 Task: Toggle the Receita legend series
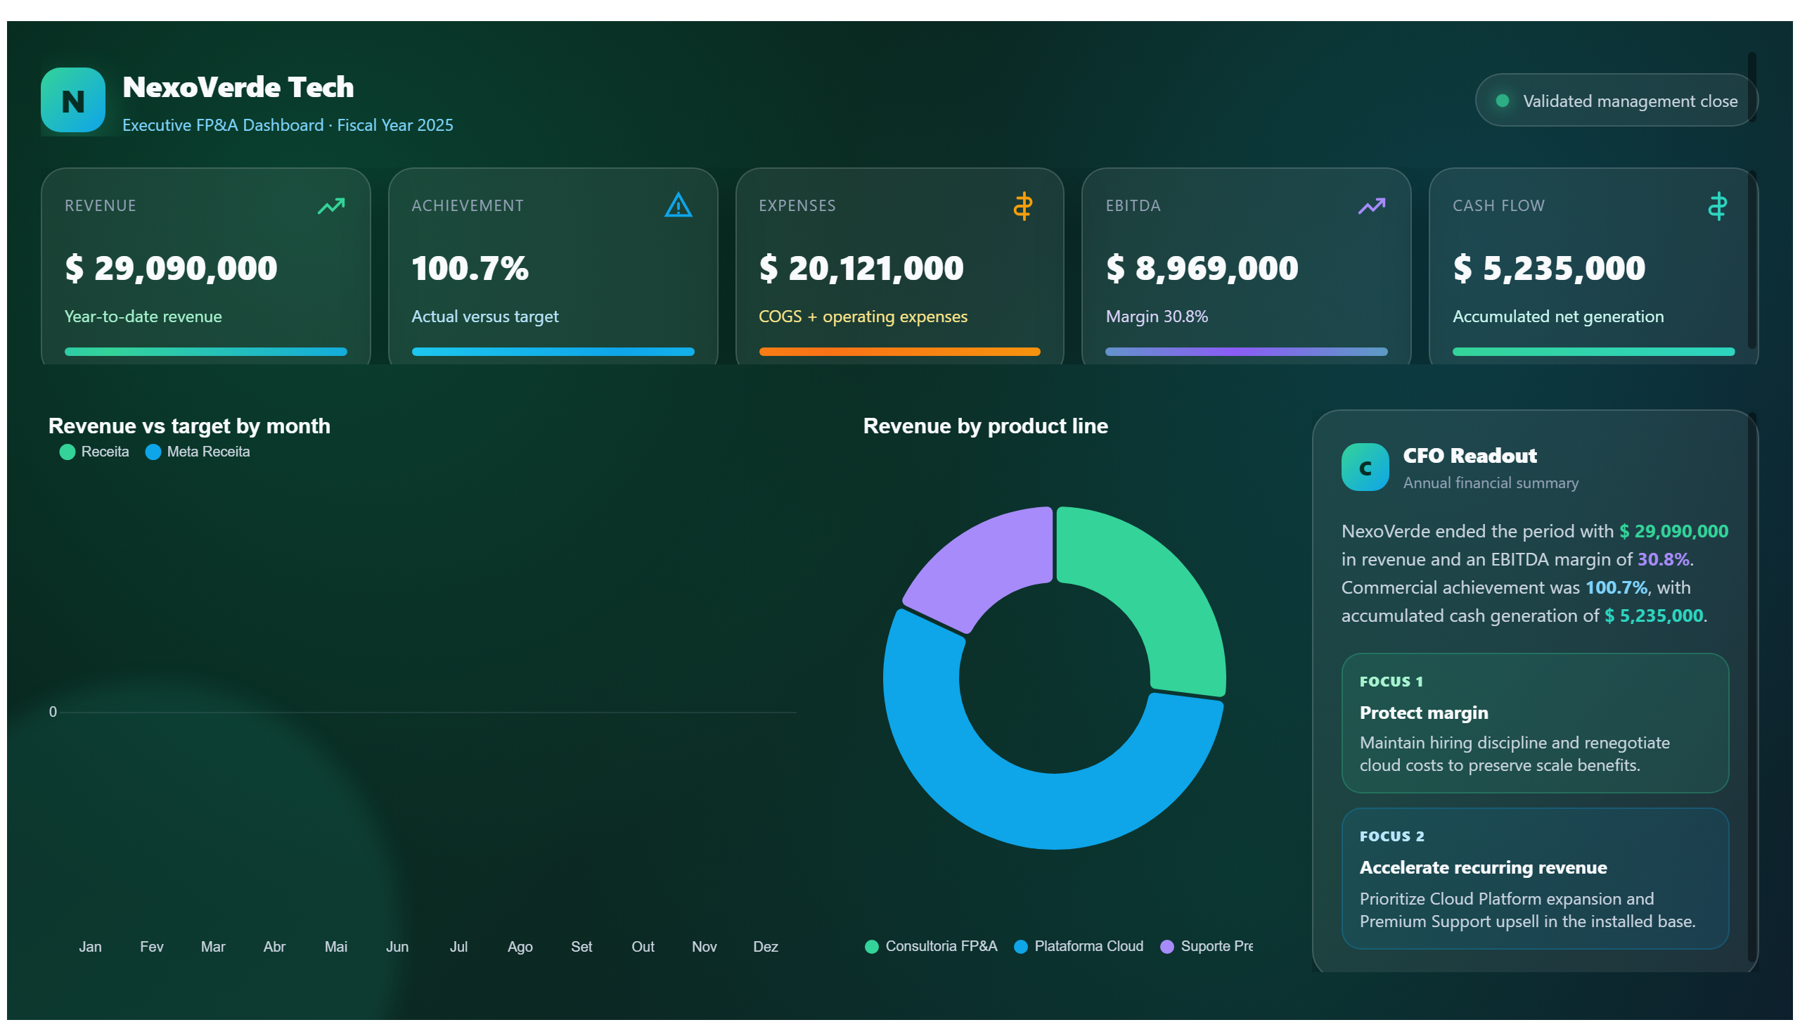(x=94, y=452)
